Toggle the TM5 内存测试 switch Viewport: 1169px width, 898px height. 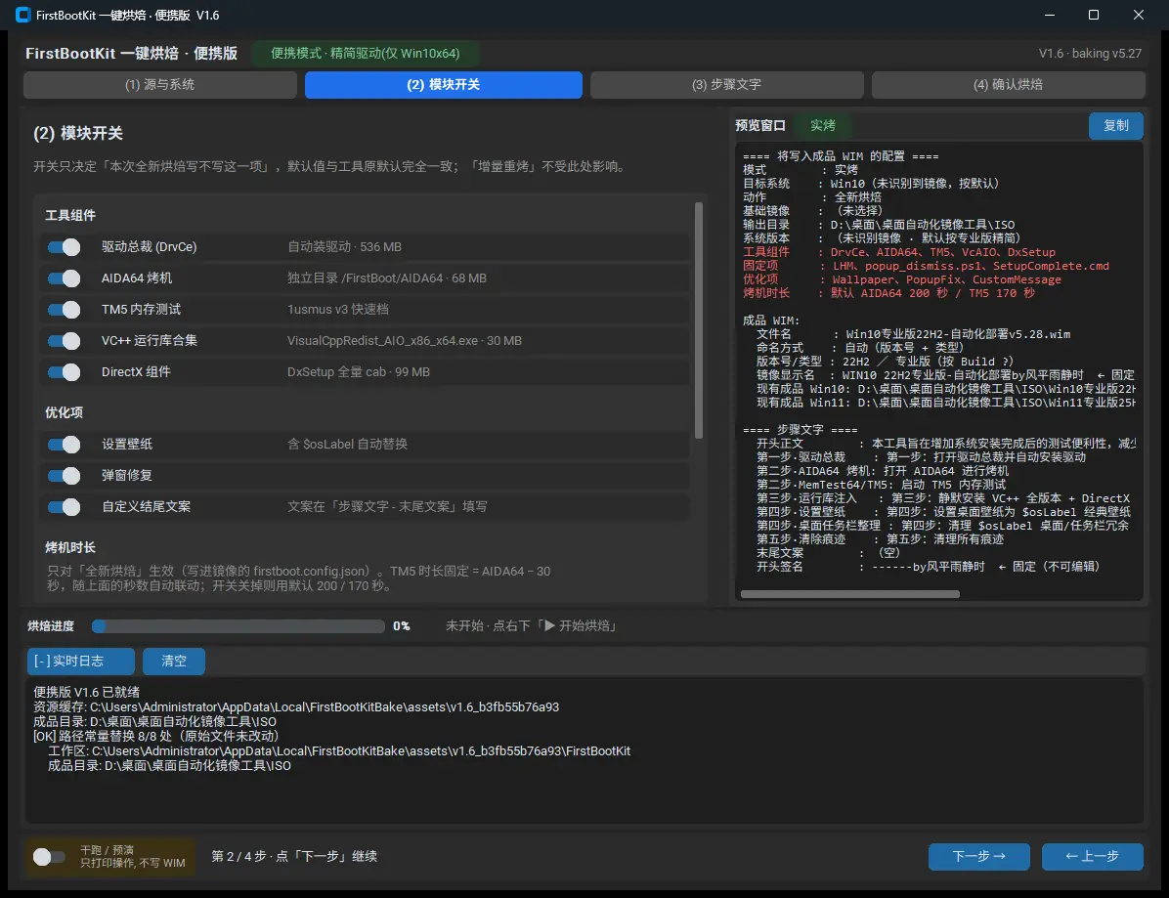coord(65,310)
